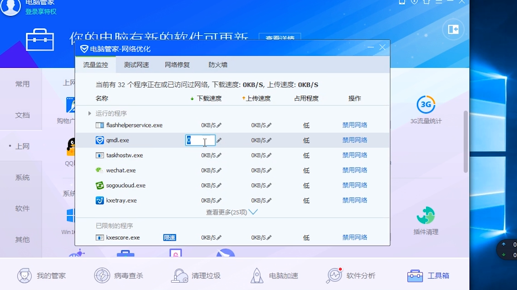Switch to 防火墙 tab
Viewport: 517px width, 290px height.
(218, 65)
